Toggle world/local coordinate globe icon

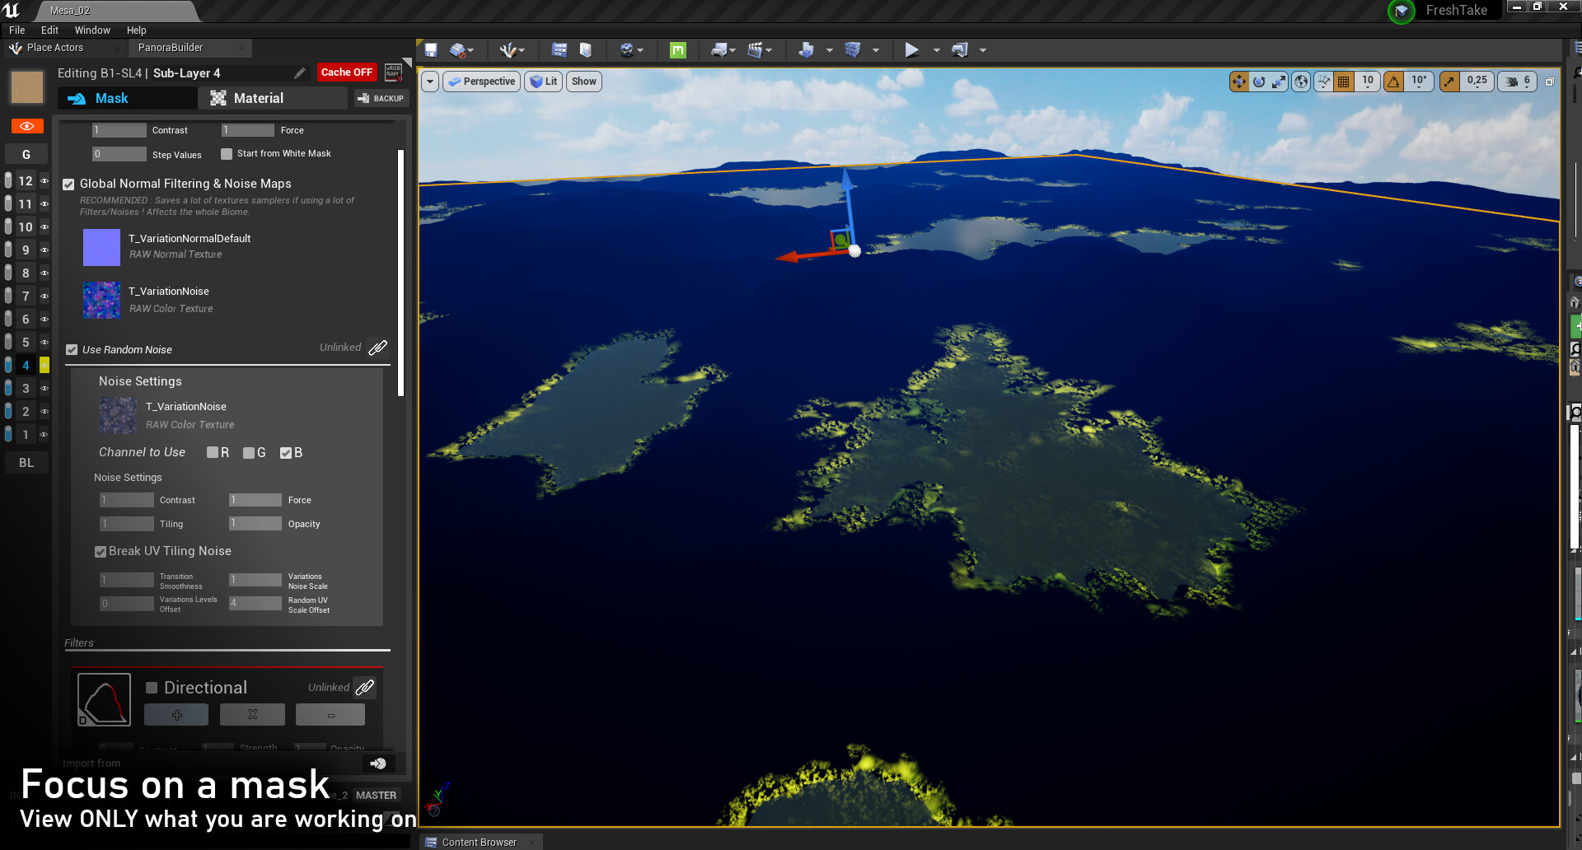1301,82
